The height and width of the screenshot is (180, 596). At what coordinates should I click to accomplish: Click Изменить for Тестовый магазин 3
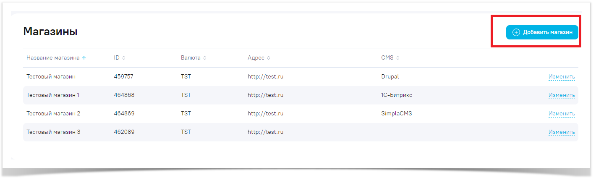562,132
